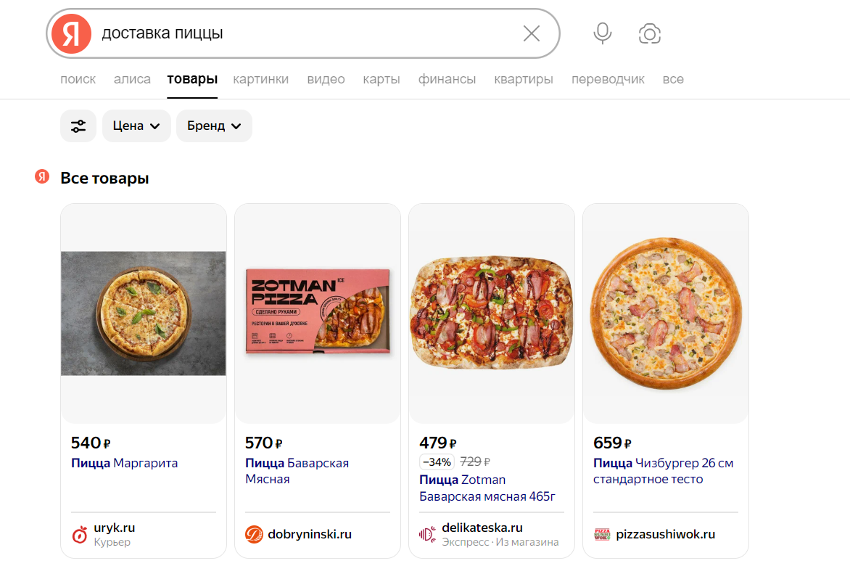Expand the Бренд brand filter dropdown

(x=214, y=126)
